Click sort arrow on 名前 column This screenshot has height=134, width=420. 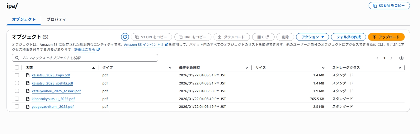pos(93,68)
